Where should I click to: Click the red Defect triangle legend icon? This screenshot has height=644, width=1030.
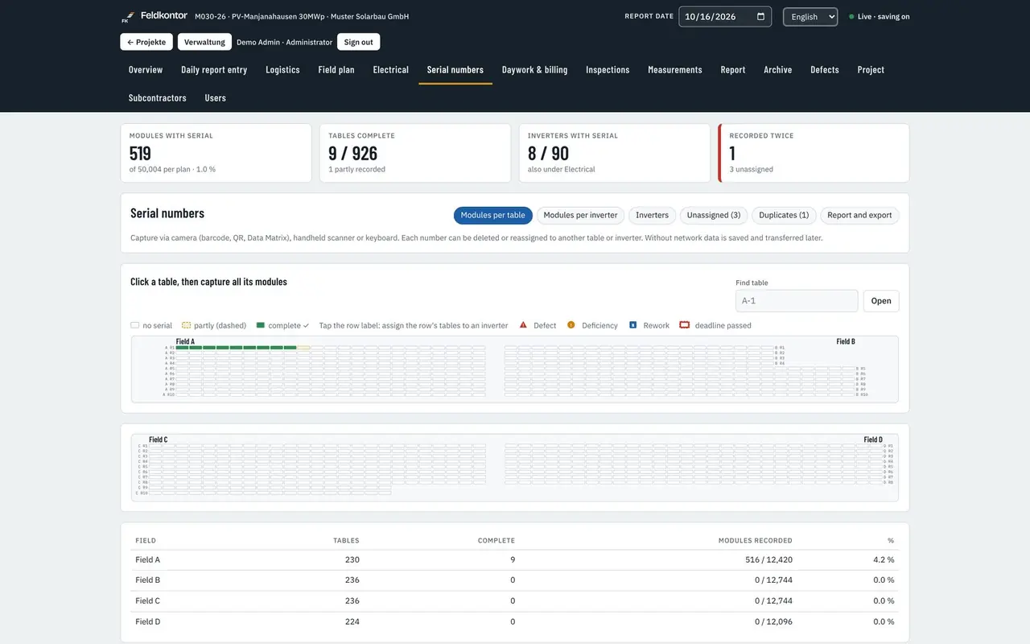pos(523,325)
